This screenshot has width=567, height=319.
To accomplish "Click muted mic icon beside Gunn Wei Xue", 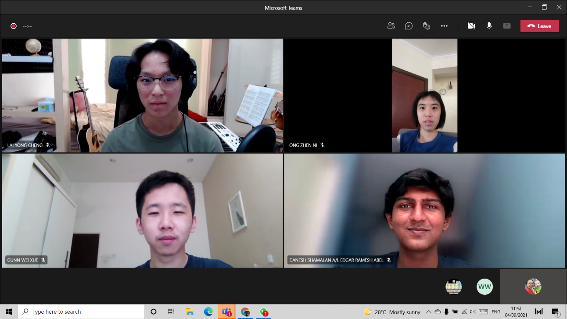I will [x=43, y=260].
